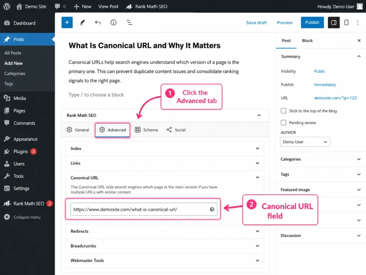This screenshot has width=366, height=275.
Task: Publish the post
Action: coord(312,23)
